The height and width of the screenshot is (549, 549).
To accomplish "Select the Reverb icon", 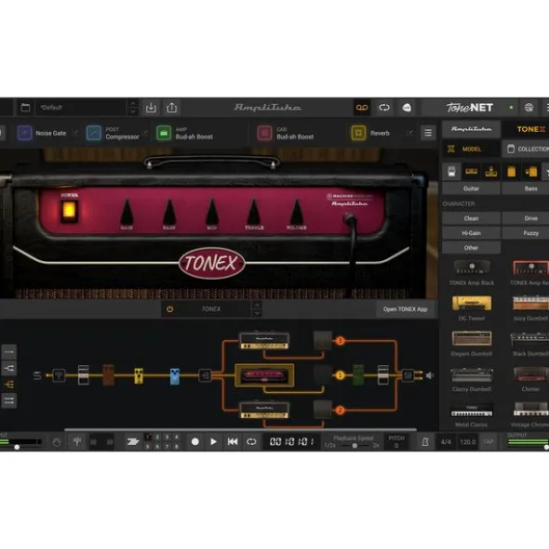I will tap(358, 133).
